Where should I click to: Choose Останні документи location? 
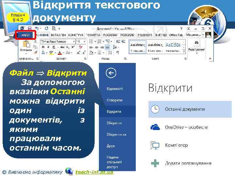[190, 109]
